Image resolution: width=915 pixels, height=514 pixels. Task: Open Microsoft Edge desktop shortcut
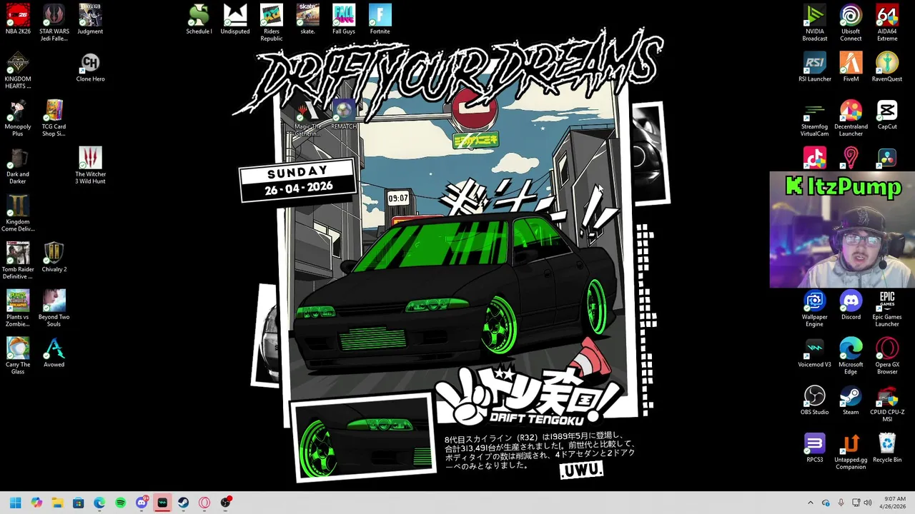click(x=851, y=356)
